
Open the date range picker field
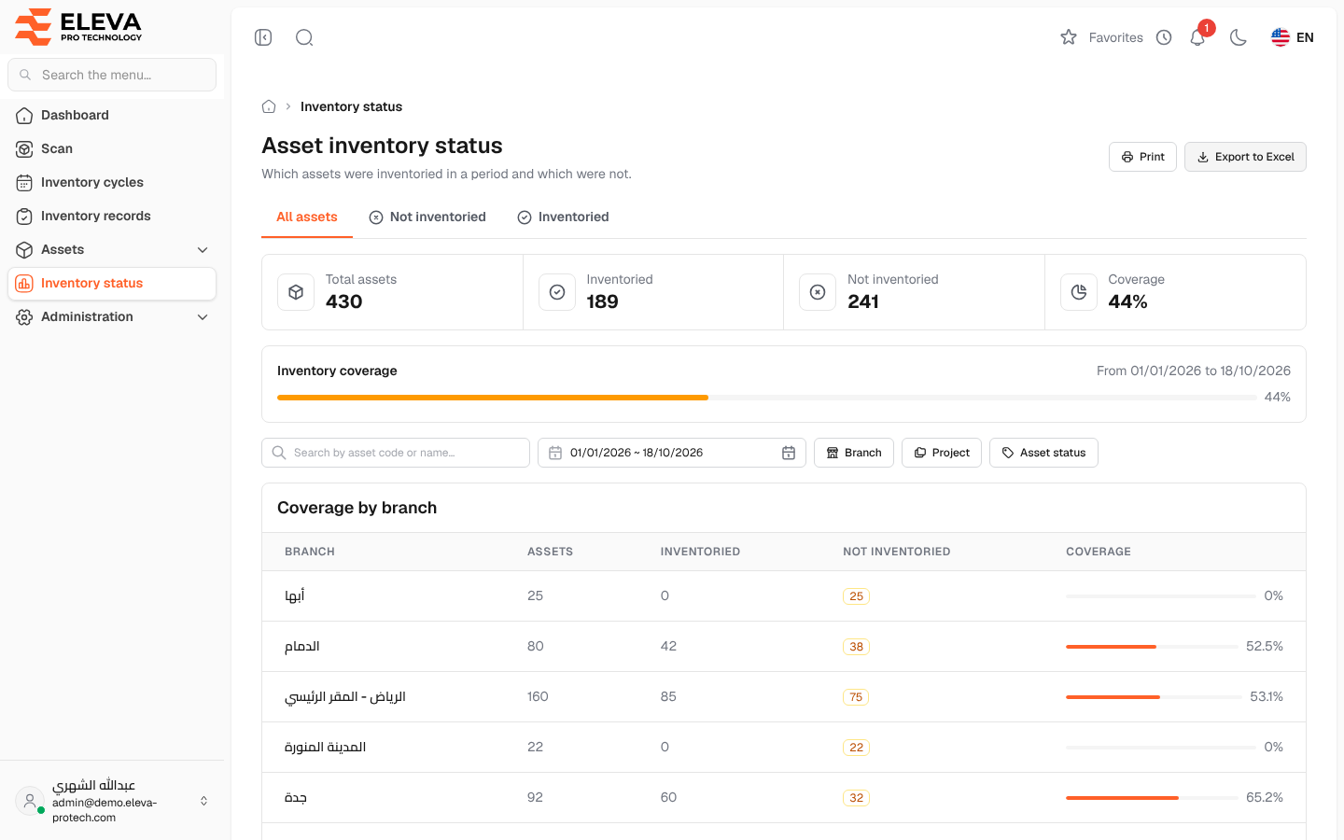tap(672, 453)
